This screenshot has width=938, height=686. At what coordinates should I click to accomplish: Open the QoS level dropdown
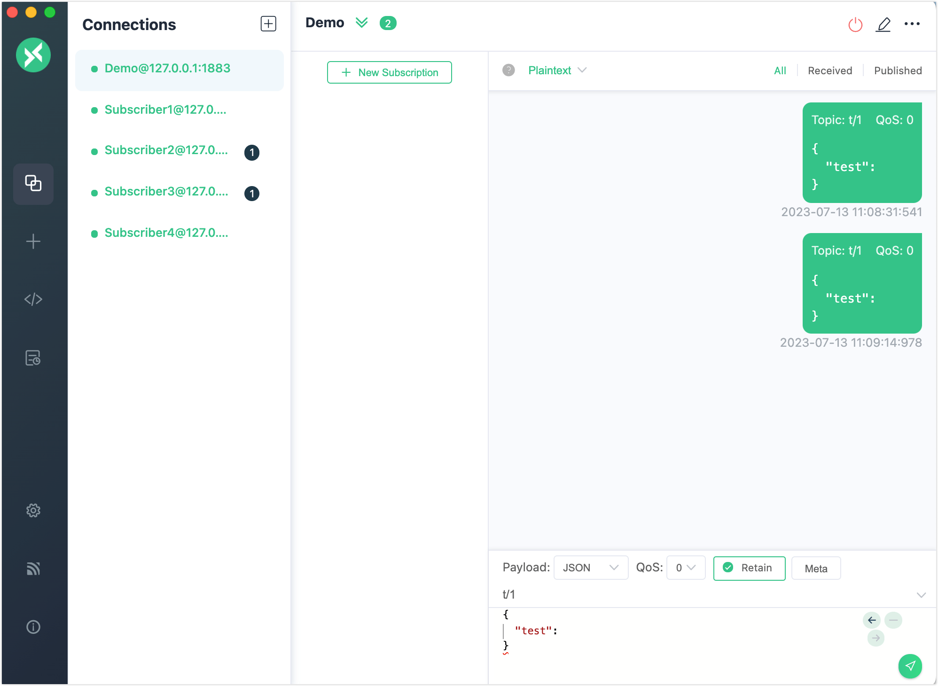tap(686, 568)
